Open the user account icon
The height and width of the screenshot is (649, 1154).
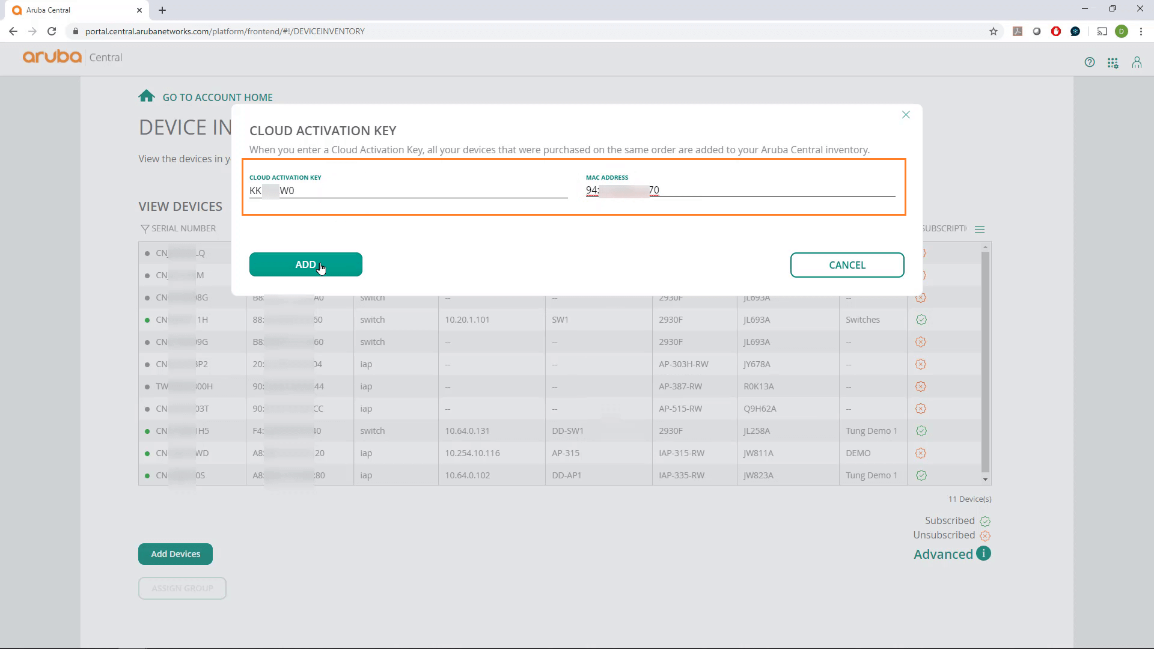(1137, 62)
